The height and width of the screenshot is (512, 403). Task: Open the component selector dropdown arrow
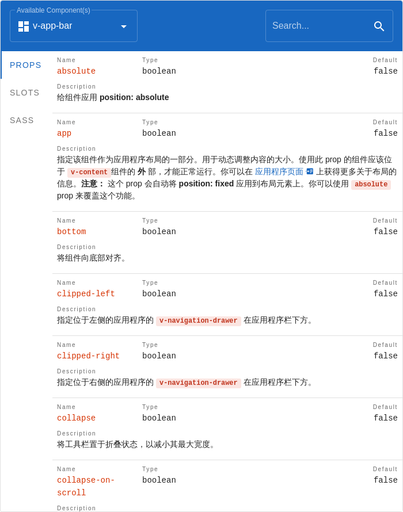point(123,26)
